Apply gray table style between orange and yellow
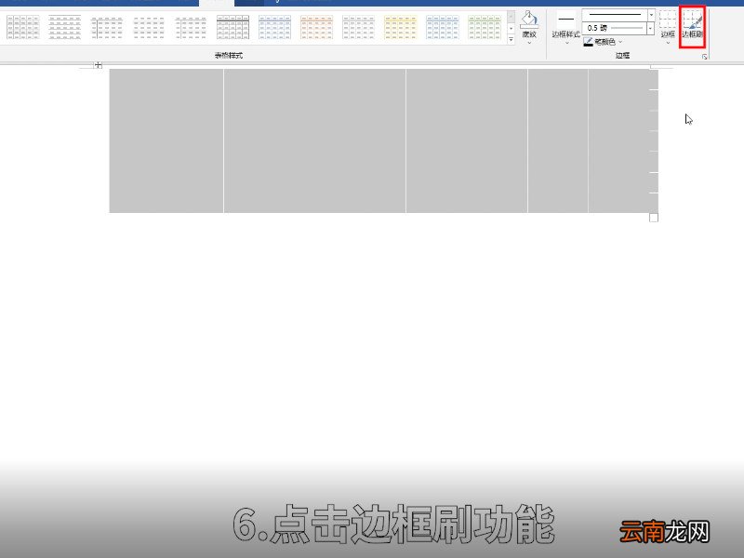 (x=359, y=27)
